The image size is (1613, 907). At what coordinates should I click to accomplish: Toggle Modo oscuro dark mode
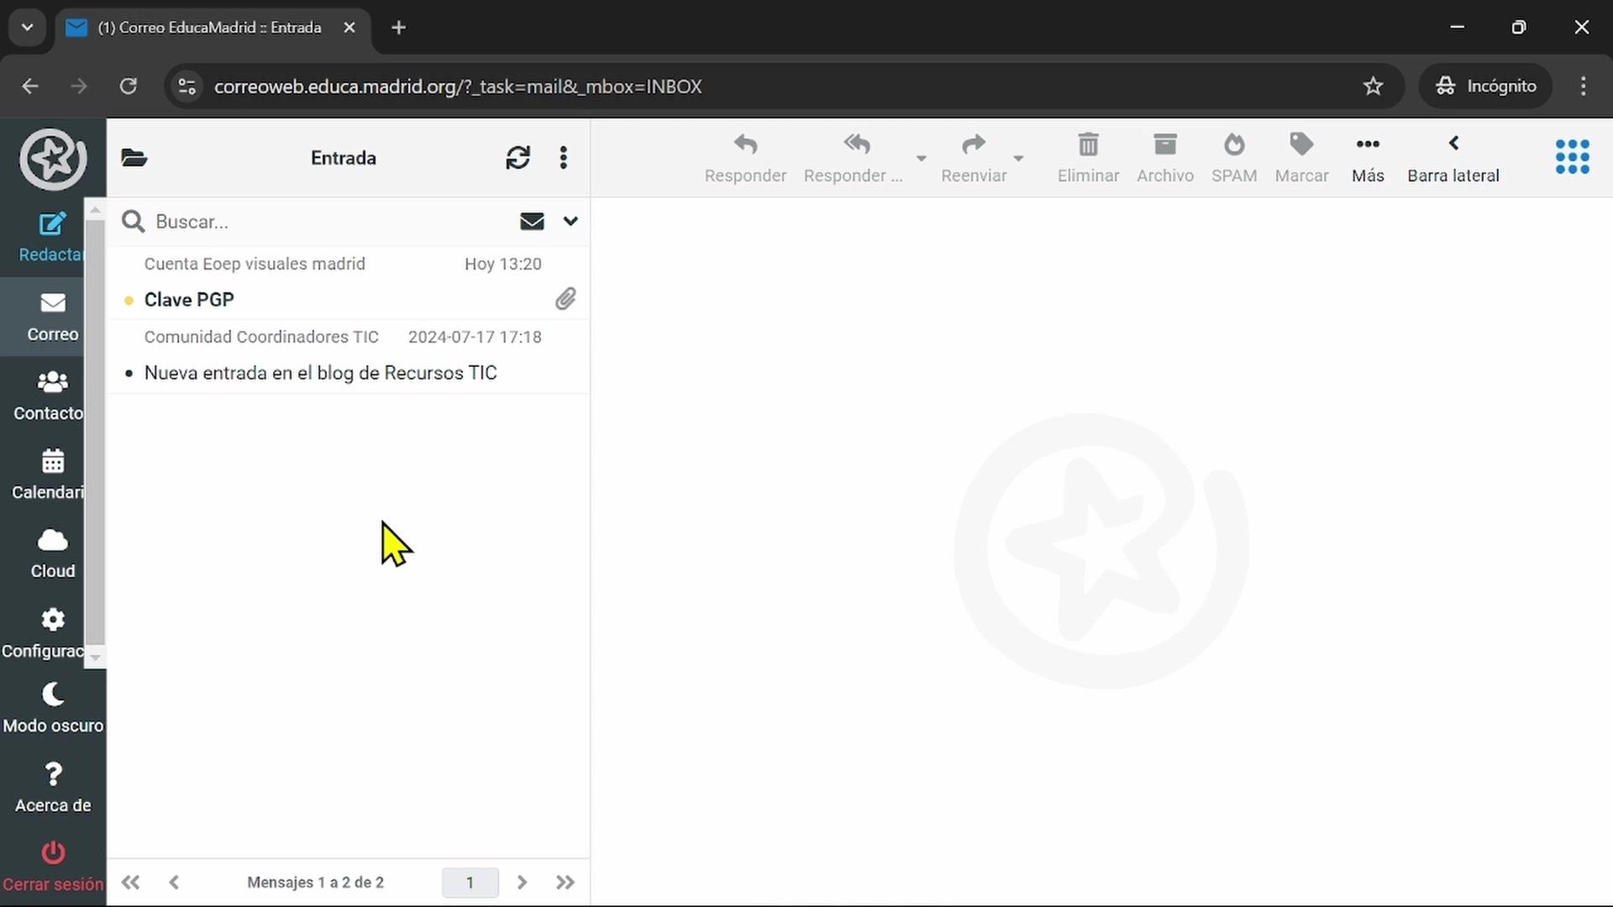(52, 708)
